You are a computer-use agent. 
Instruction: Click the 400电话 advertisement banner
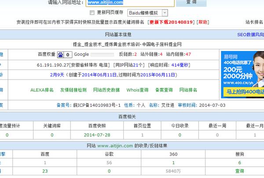pos(242,75)
